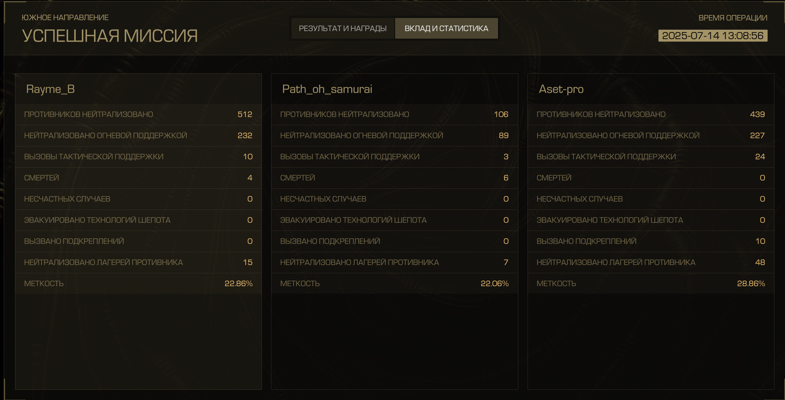Select Aset-pro's МЕТКОСТЬ 28.86% row
Screen dimensions: 785x400
pos(651,283)
